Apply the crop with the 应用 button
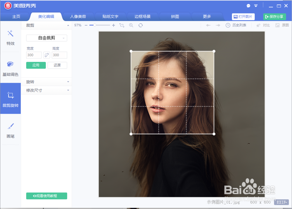 pyautogui.click(x=36, y=65)
